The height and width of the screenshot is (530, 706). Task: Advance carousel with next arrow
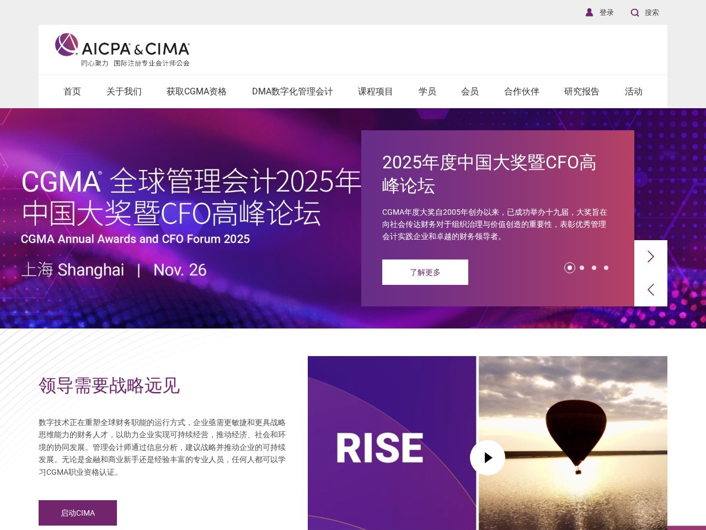click(651, 257)
